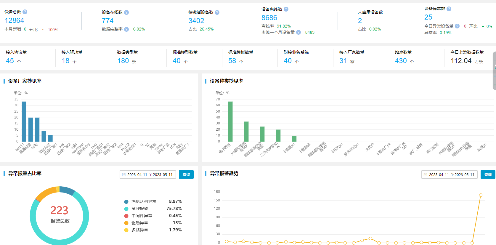Click help icon beside 今日异常设备量
The image size is (496, 245).
[457, 26]
